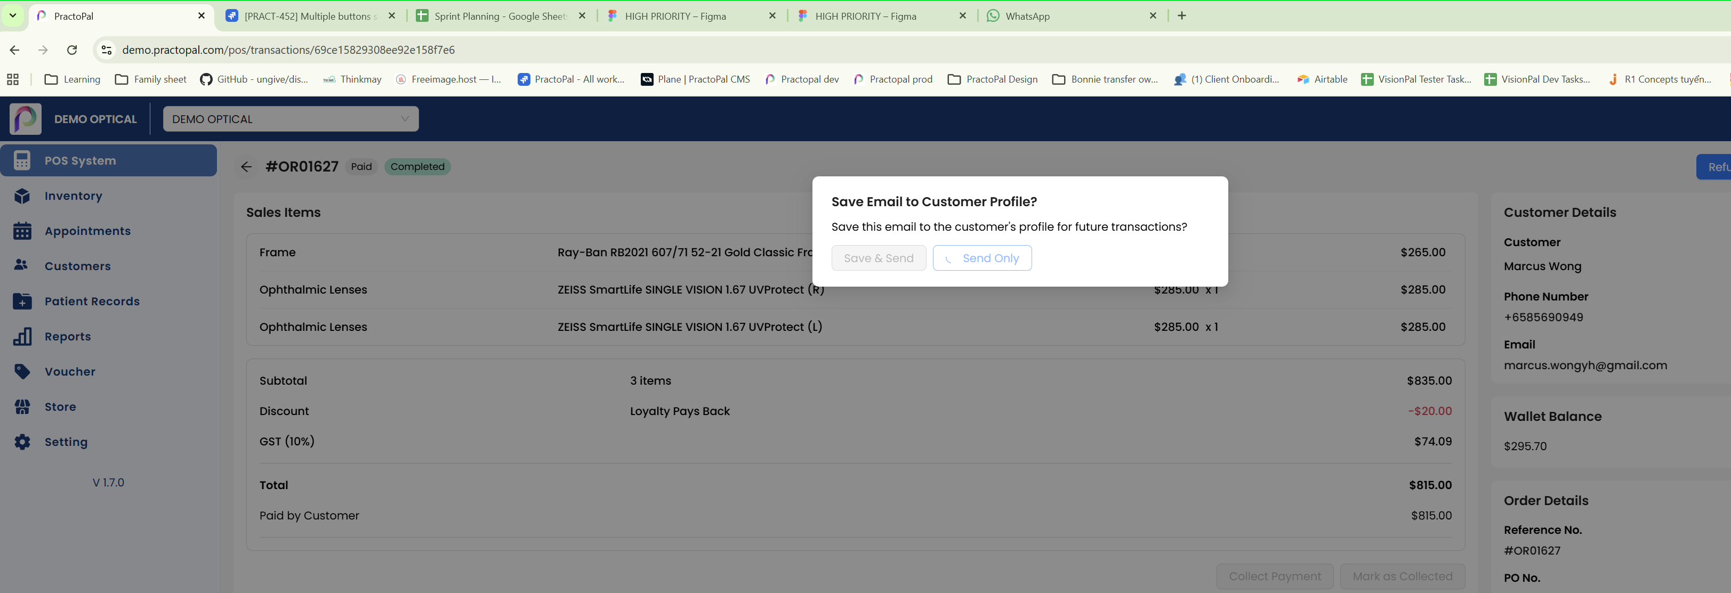Open Reports bar chart icon

[22, 336]
